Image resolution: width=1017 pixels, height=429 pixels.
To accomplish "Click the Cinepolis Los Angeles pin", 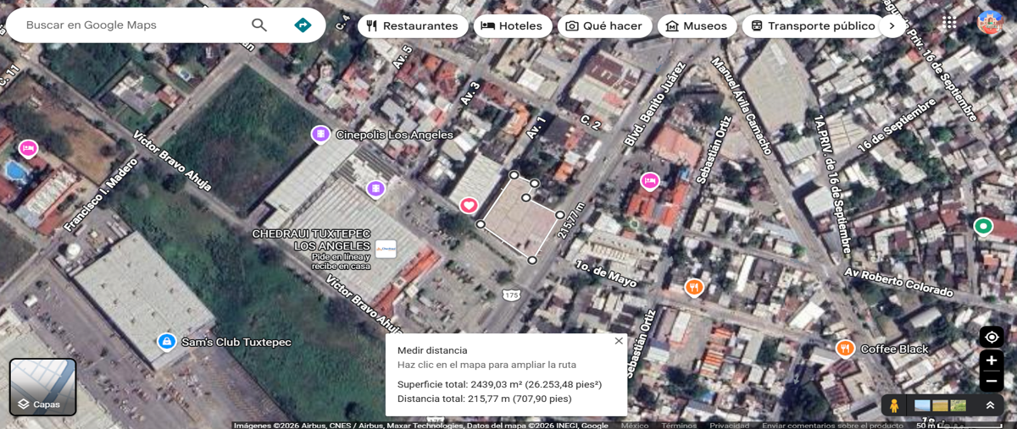I will [320, 134].
